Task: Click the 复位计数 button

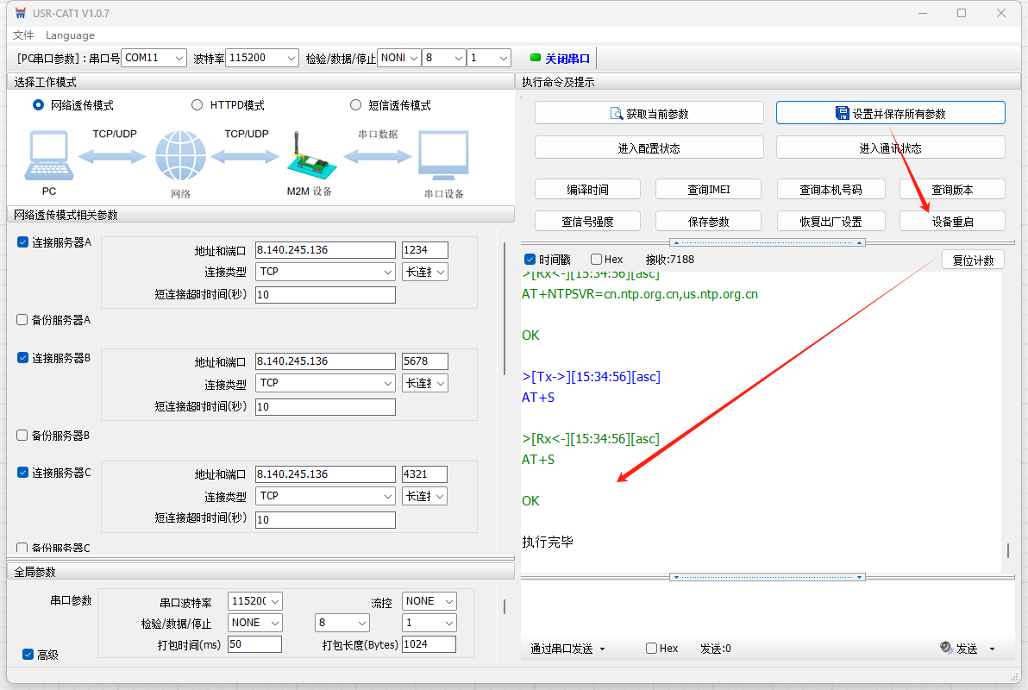Action: point(973,260)
